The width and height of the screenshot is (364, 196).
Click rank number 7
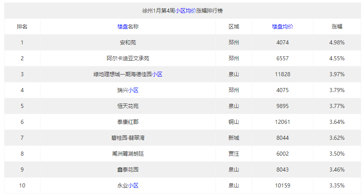pos(22,138)
